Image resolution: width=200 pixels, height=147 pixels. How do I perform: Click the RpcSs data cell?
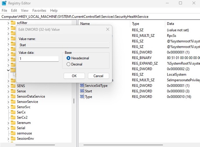pos(172,35)
